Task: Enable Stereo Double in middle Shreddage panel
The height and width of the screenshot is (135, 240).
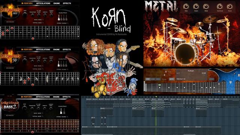Action: 67,69
